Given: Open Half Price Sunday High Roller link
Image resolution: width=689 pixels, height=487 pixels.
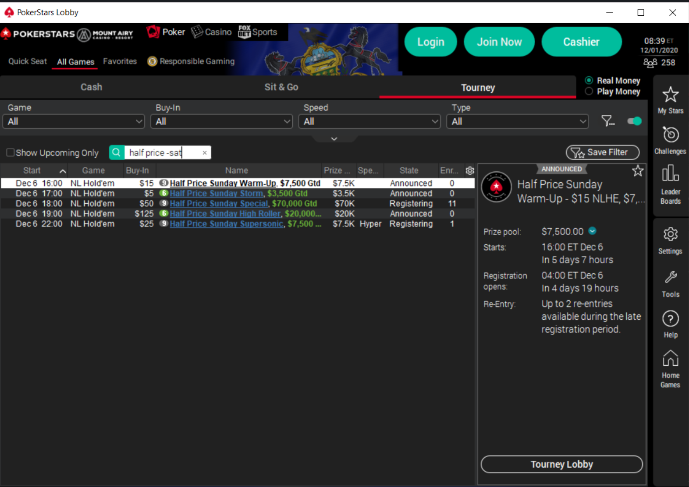Looking at the screenshot, I should 225,213.
